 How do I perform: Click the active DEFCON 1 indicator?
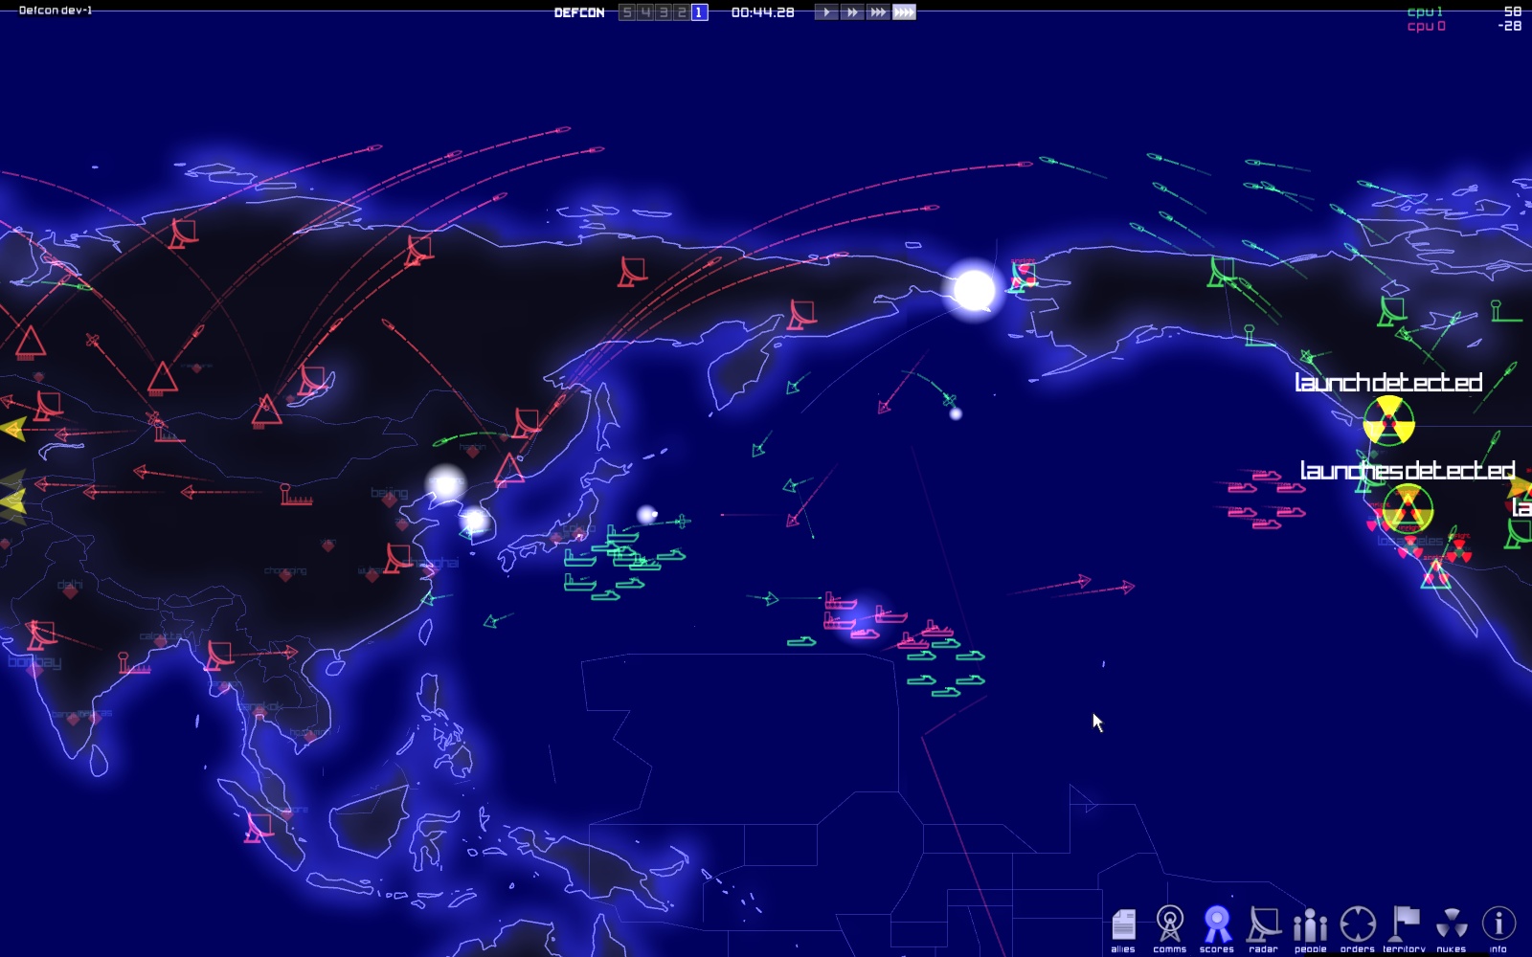coord(699,12)
